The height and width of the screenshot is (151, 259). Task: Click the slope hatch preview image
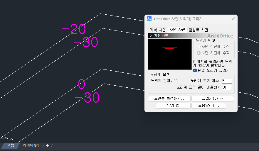click(170, 55)
